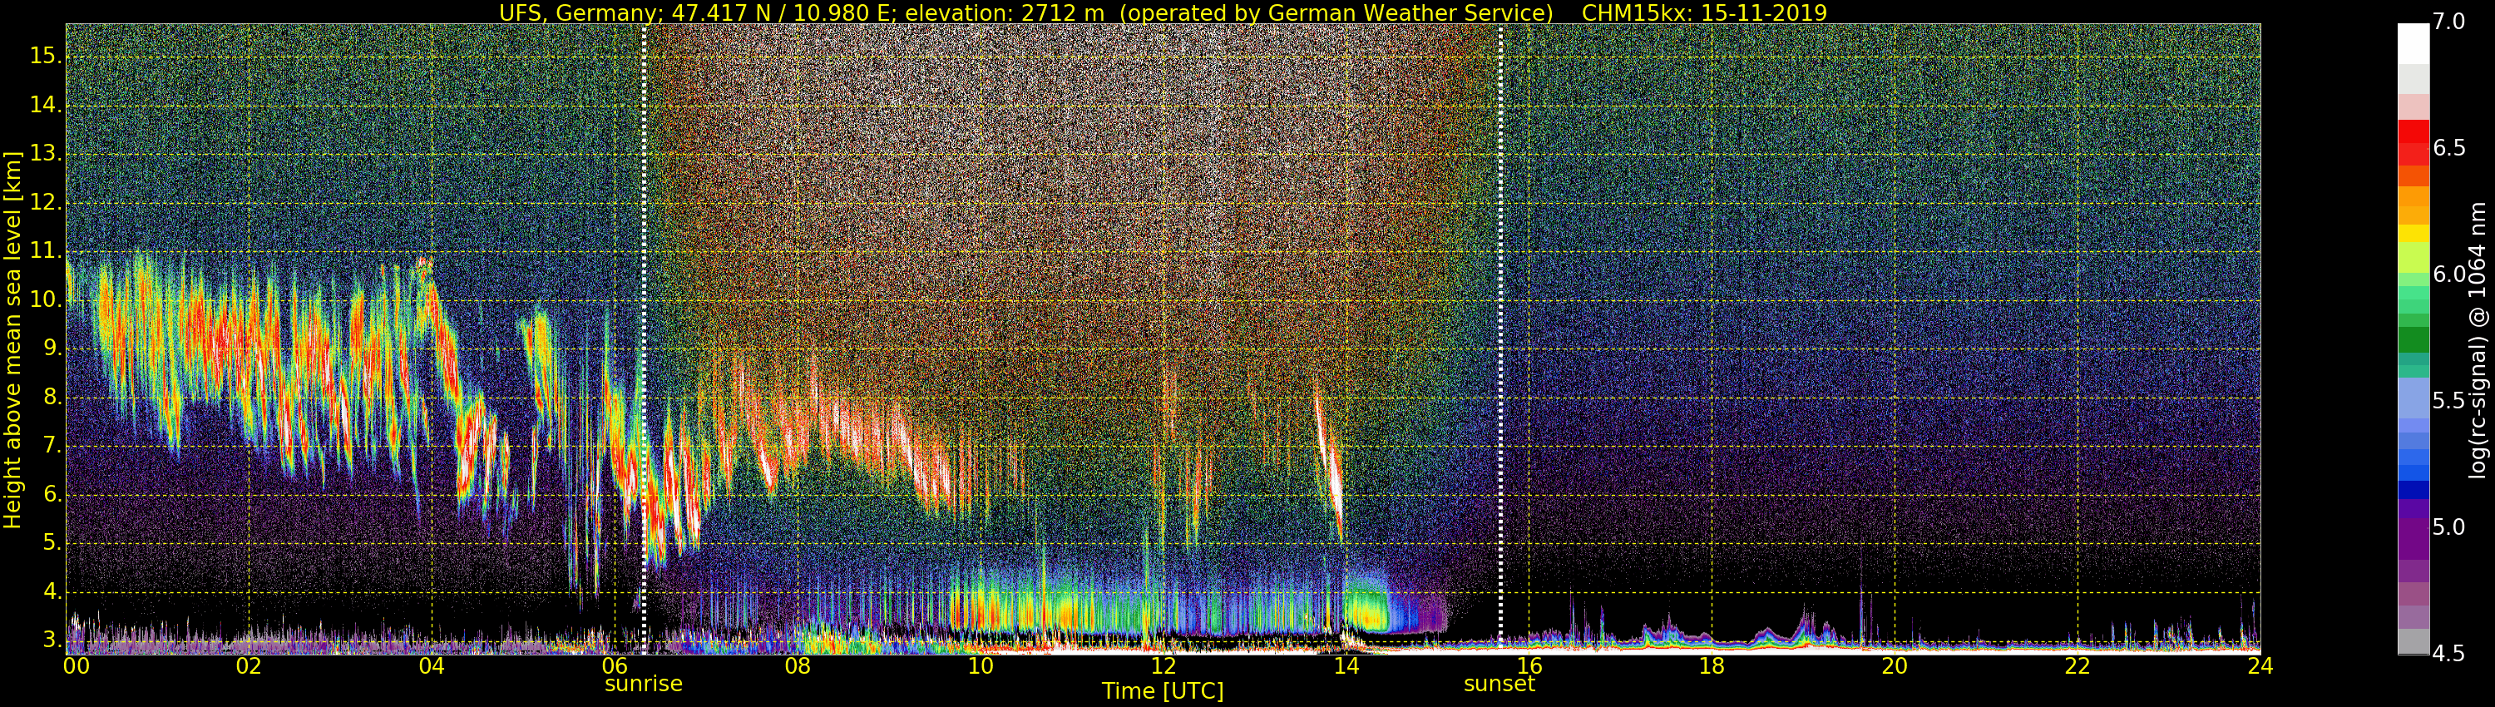This screenshot has width=2495, height=707.
Task: Click the colorbar value label '6.5'
Action: (x=2449, y=148)
